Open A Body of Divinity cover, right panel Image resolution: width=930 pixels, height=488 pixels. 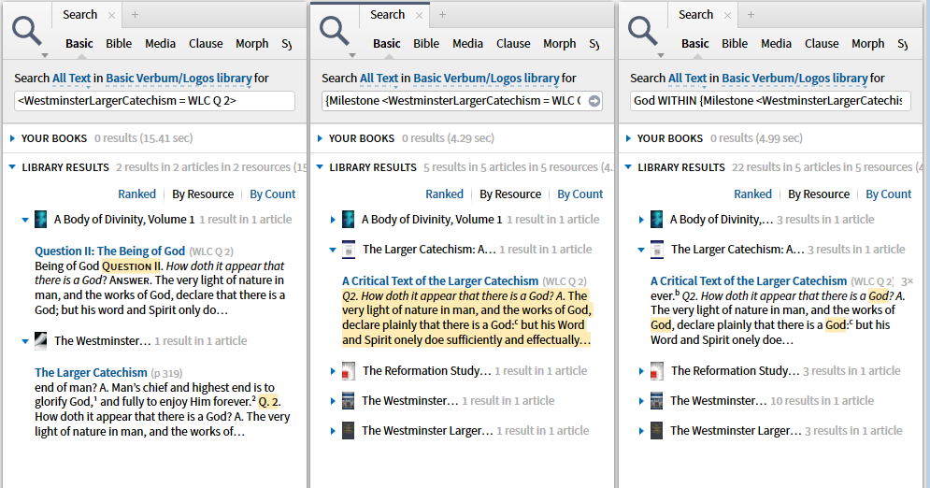[x=656, y=220]
